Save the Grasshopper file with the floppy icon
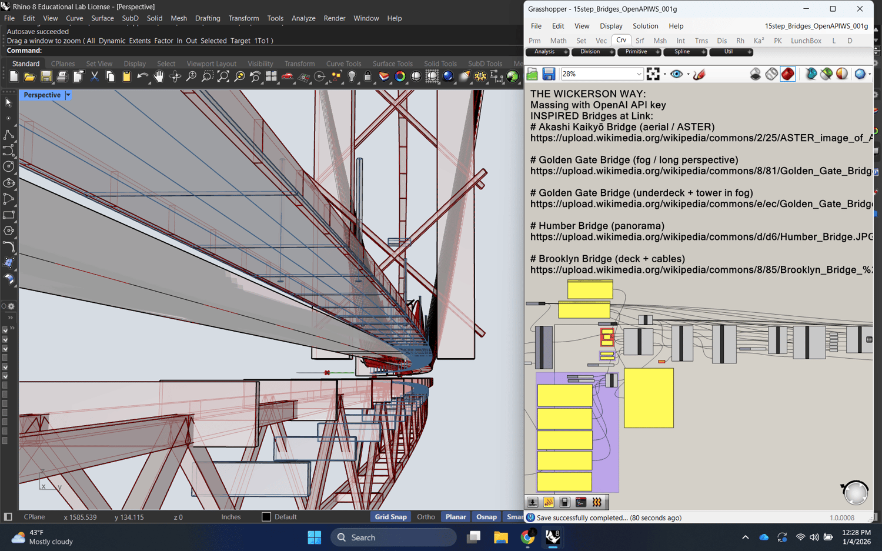The height and width of the screenshot is (551, 882). 549,74
